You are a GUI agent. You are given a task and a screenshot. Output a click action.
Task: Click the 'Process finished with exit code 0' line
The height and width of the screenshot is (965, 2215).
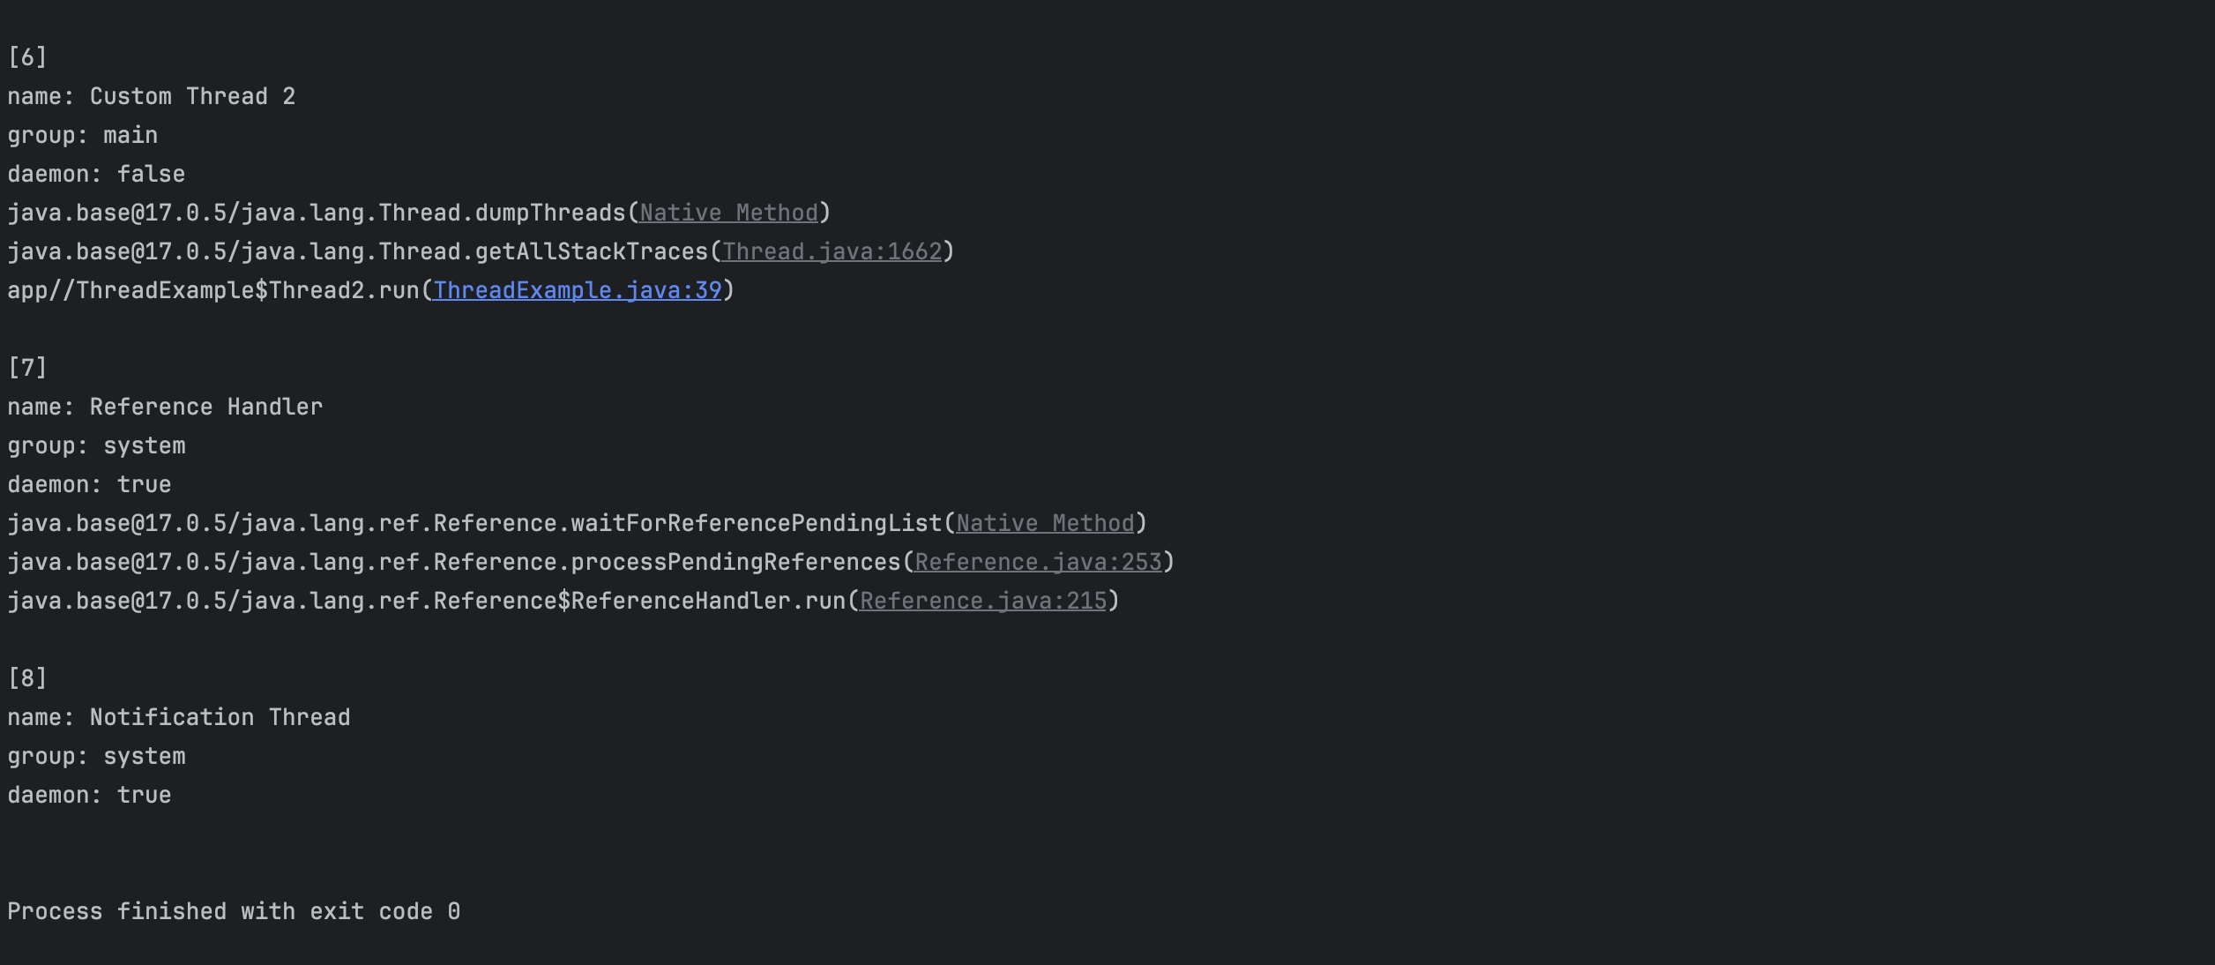click(x=234, y=911)
